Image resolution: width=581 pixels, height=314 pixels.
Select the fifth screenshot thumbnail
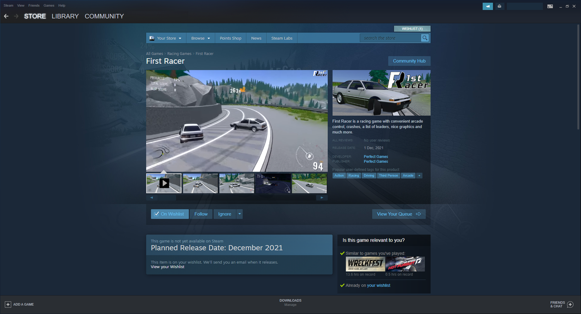point(309,183)
